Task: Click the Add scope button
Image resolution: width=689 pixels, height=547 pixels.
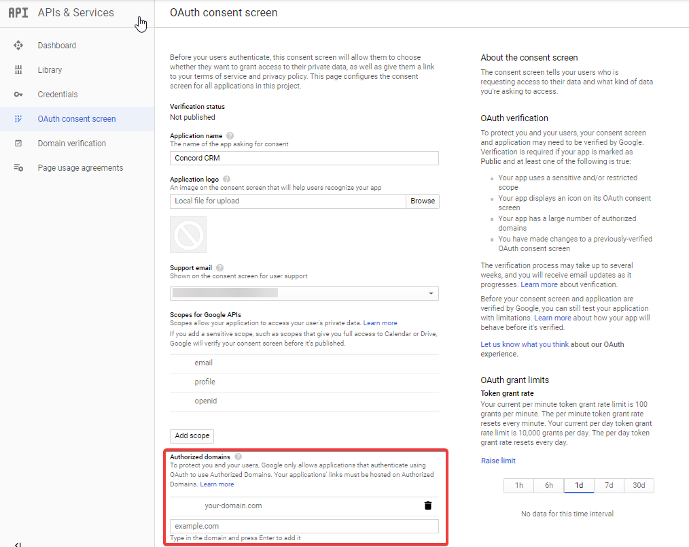Action: [x=192, y=436]
